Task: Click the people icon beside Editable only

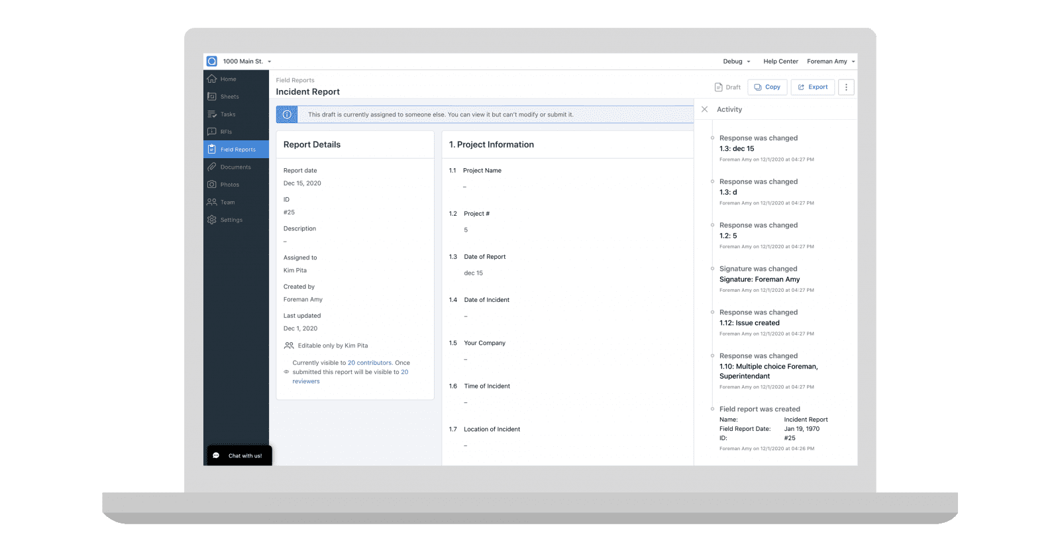Action: (289, 345)
